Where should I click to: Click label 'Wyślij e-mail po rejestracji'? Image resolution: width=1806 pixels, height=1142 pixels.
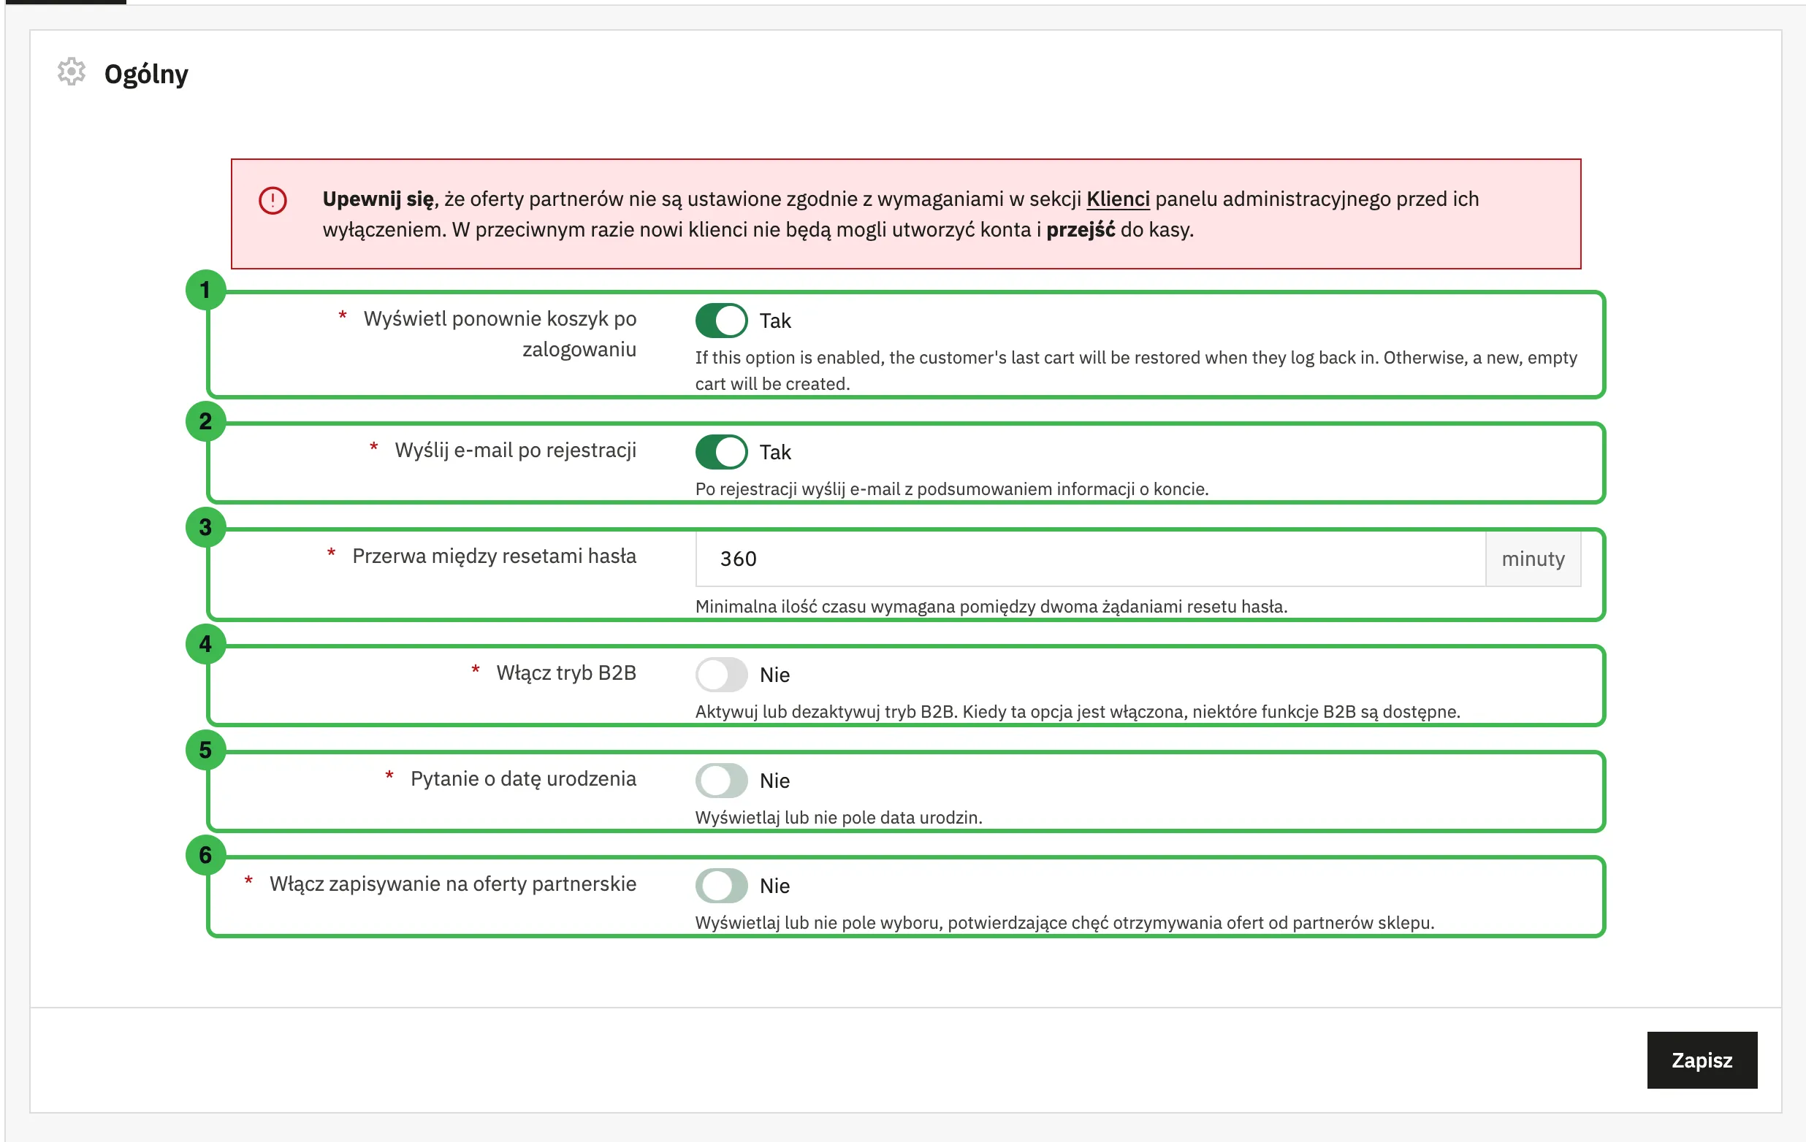(515, 451)
